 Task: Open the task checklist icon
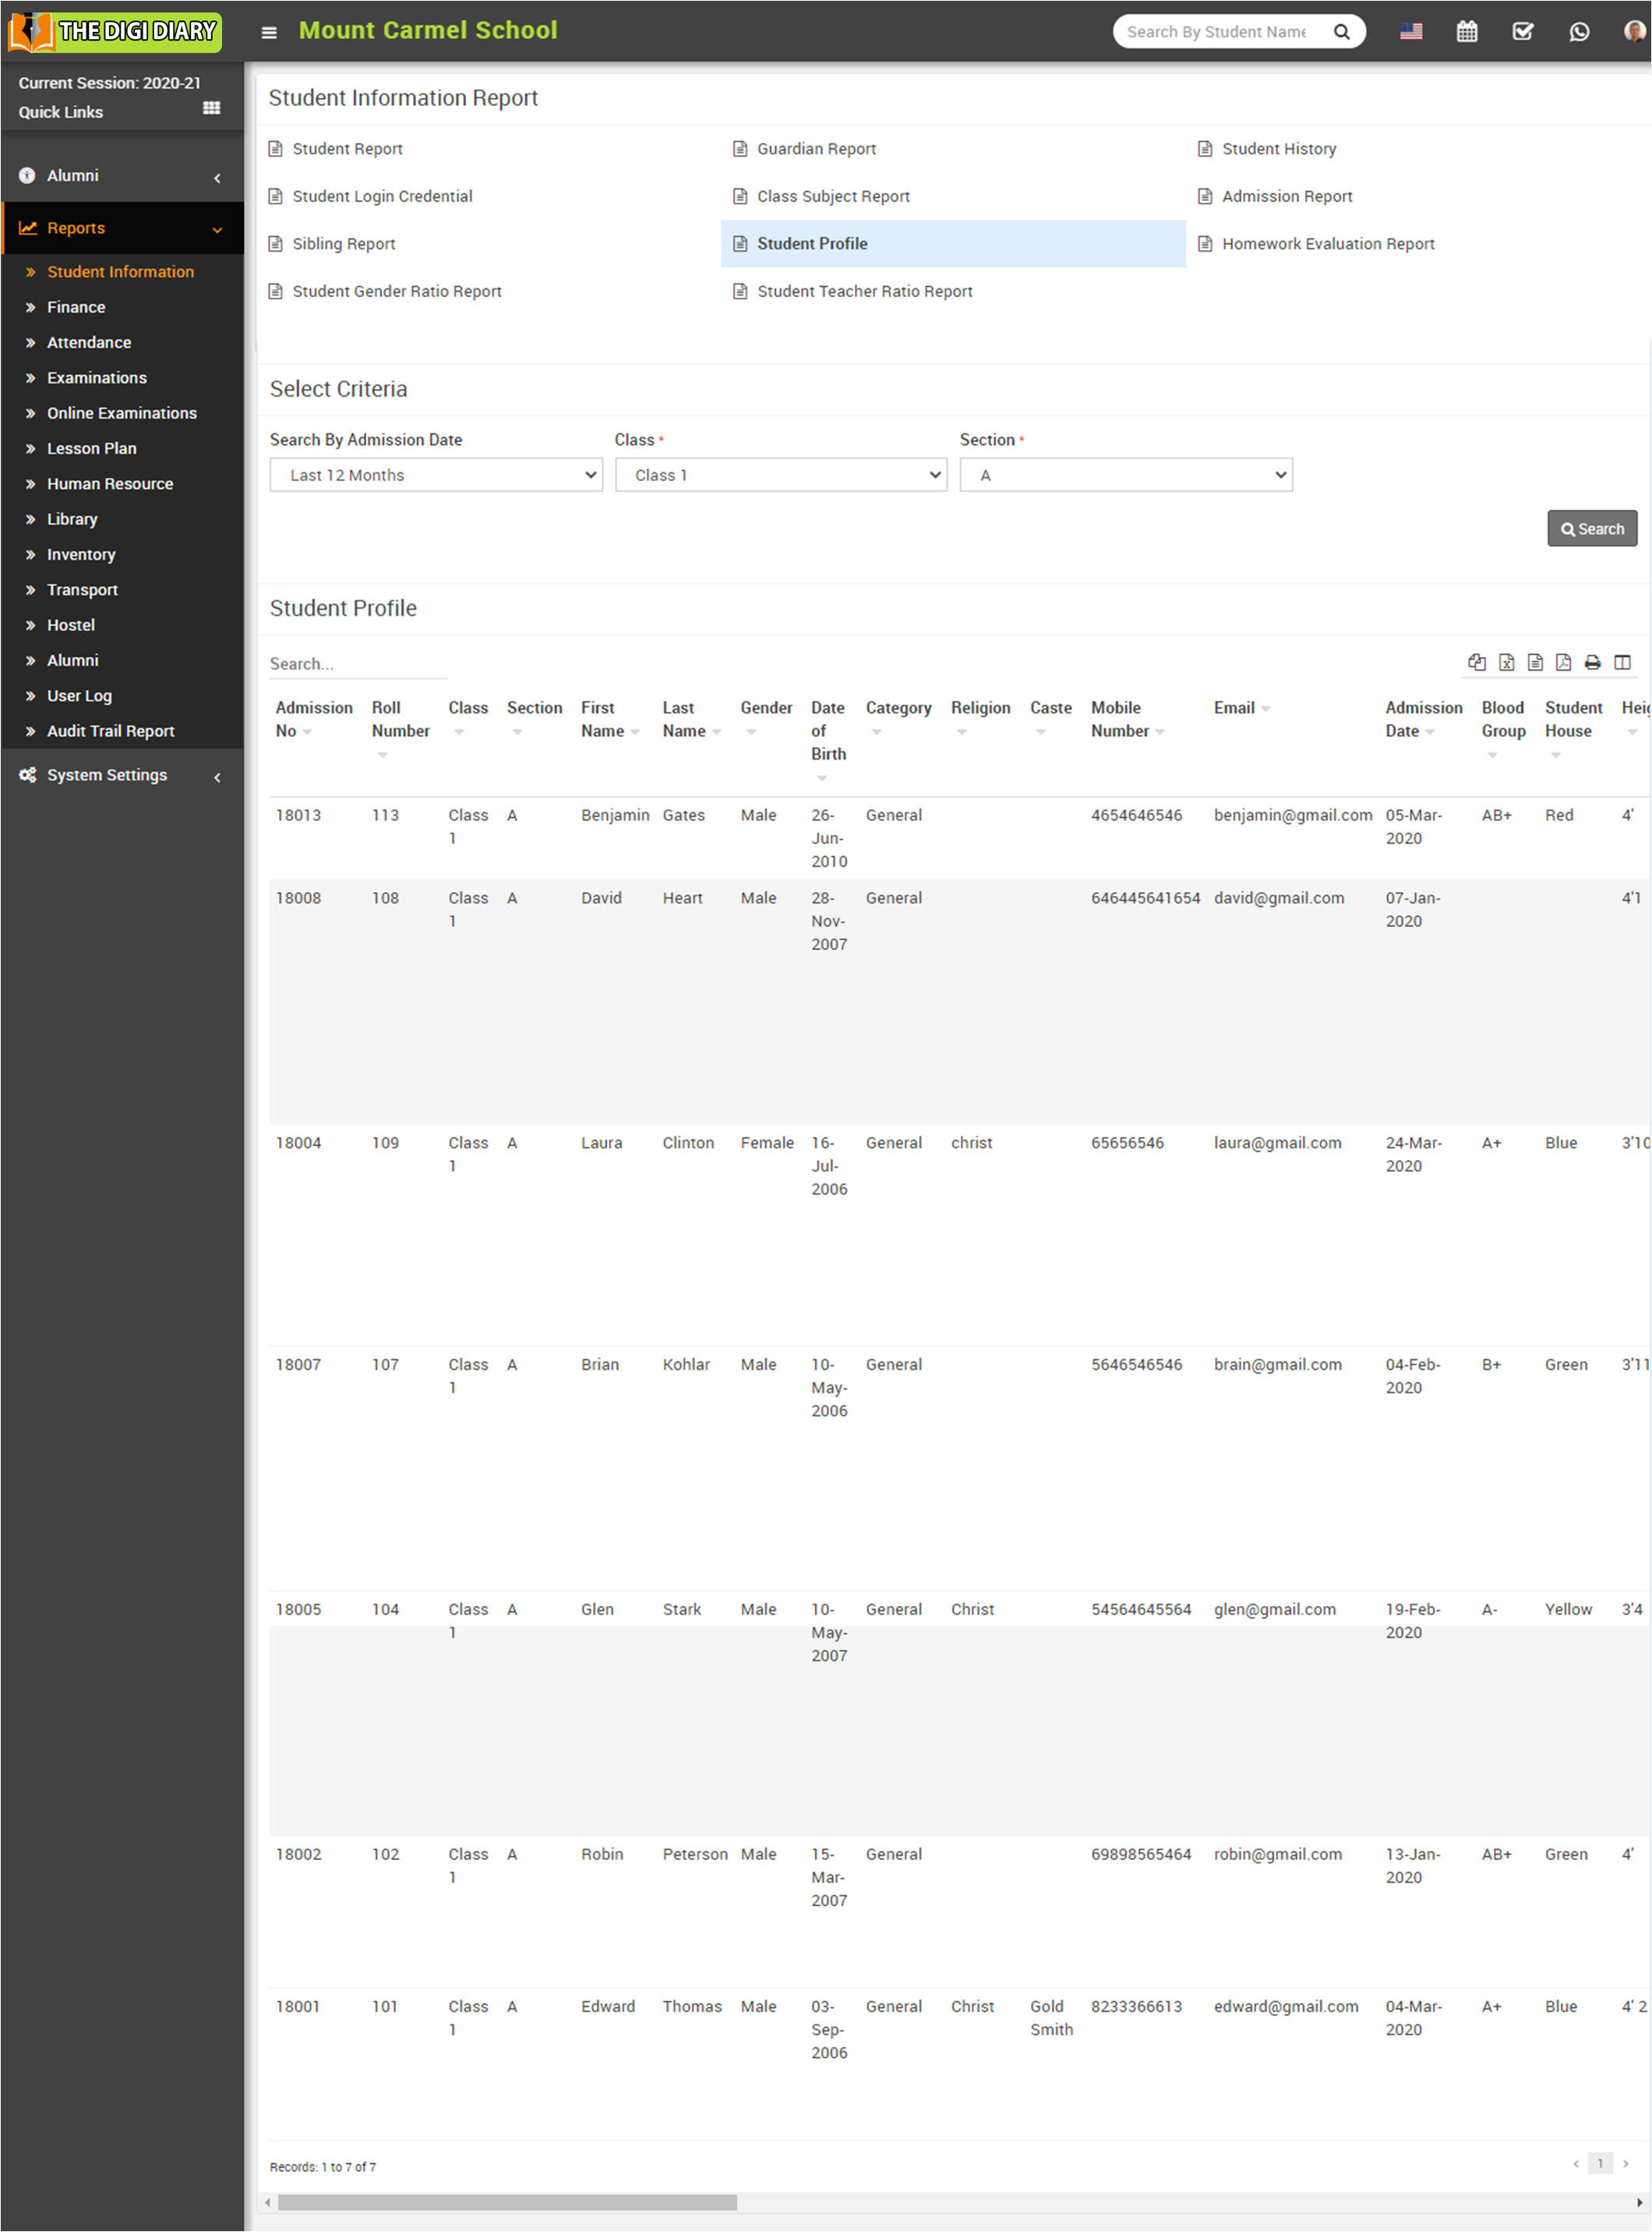(1522, 31)
